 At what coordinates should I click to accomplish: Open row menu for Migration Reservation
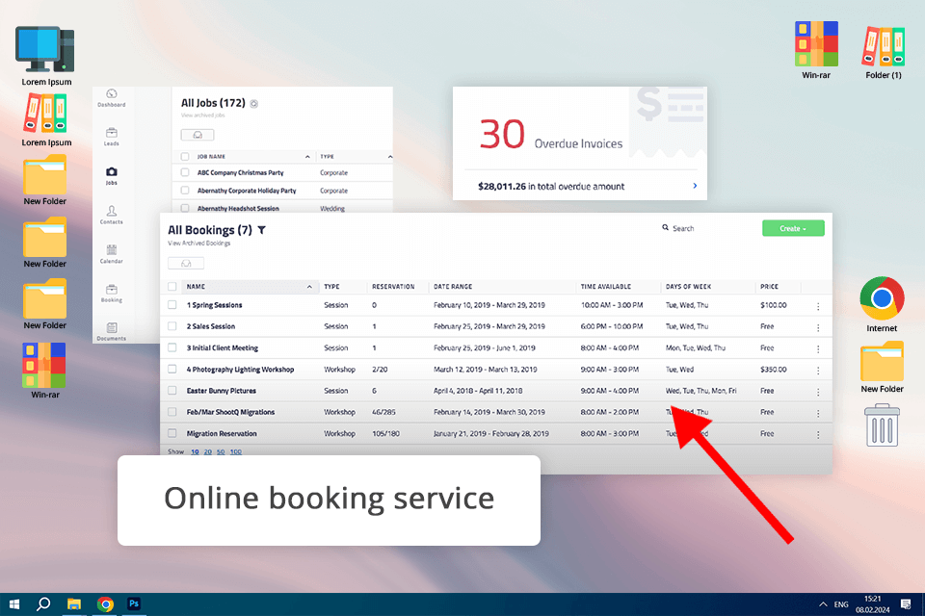pyautogui.click(x=818, y=434)
